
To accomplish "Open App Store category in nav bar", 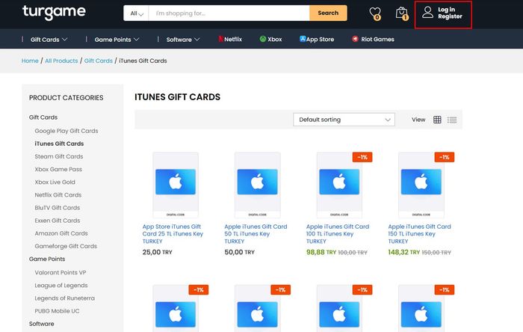I will coord(317,39).
